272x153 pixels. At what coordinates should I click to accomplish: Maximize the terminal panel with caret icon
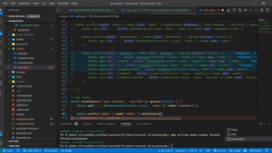(269, 124)
